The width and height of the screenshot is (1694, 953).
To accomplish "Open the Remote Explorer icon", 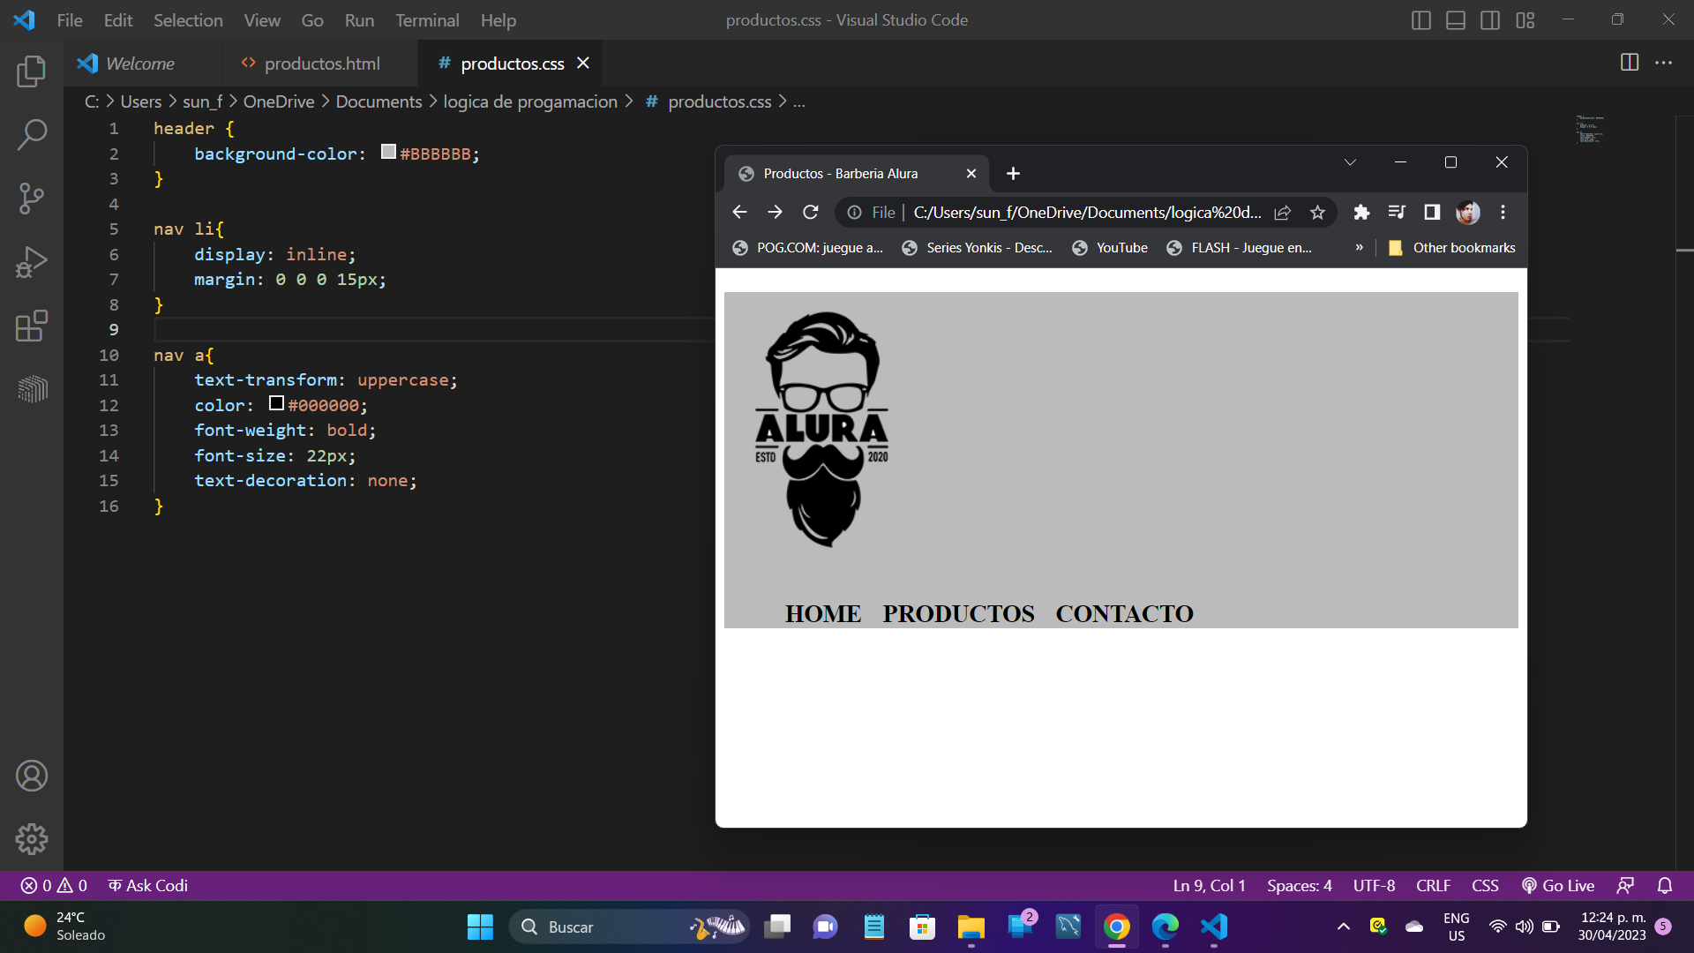I will 32,388.
